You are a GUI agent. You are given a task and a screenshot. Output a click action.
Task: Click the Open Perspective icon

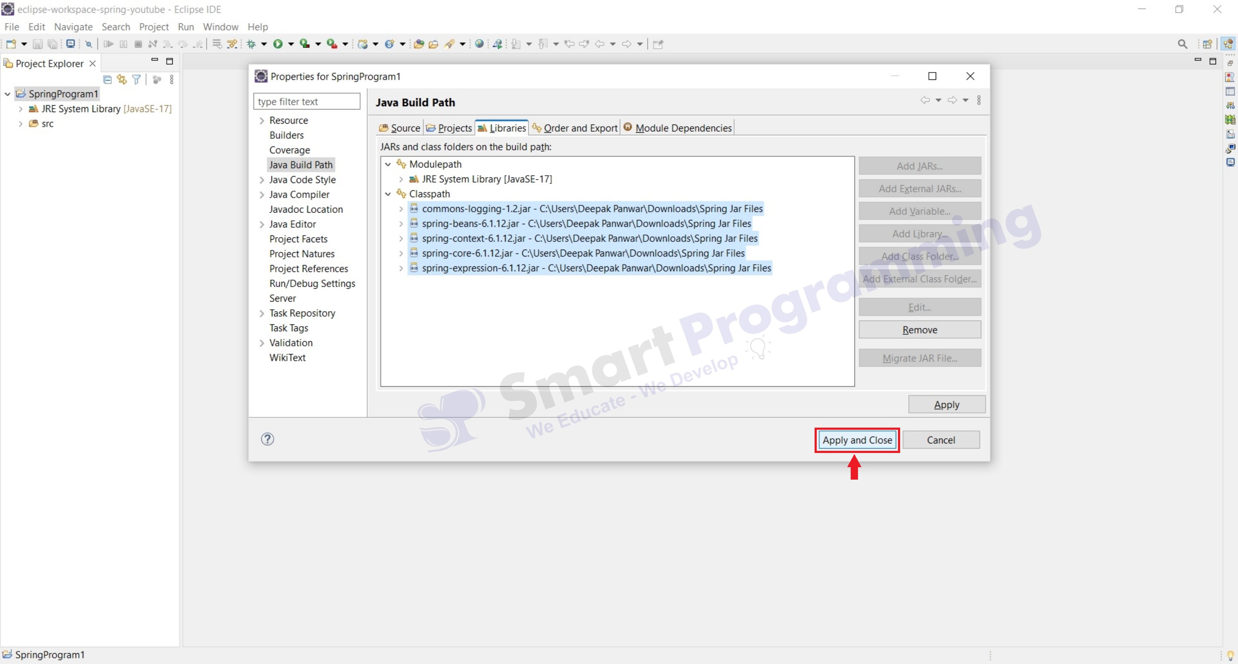(x=1207, y=44)
